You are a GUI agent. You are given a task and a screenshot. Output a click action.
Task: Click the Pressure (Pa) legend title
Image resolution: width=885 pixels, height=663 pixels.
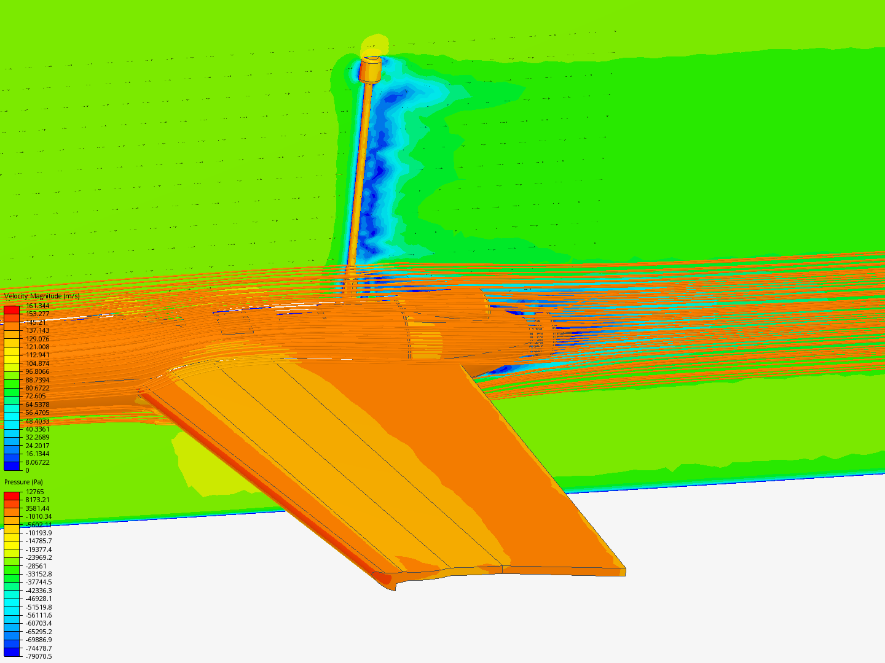click(x=25, y=482)
